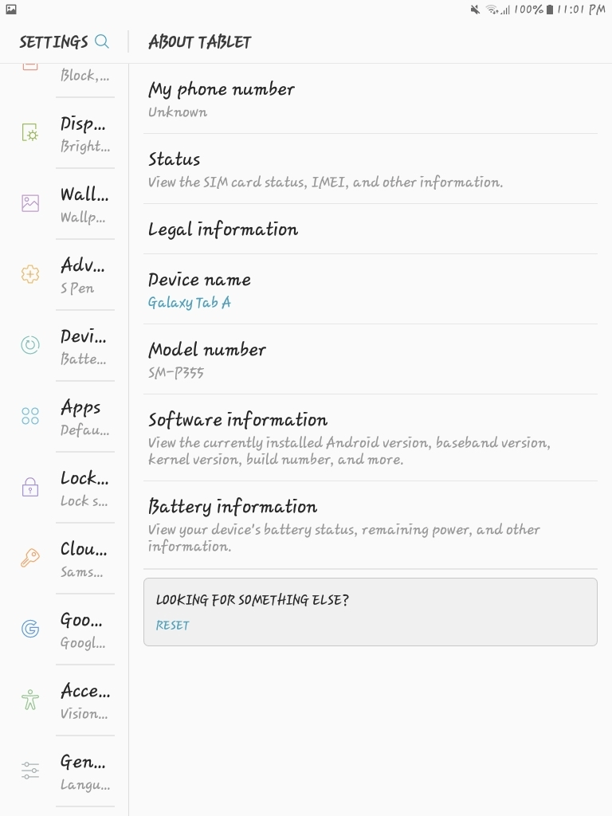Open Display settings via its sun icon

(x=30, y=133)
